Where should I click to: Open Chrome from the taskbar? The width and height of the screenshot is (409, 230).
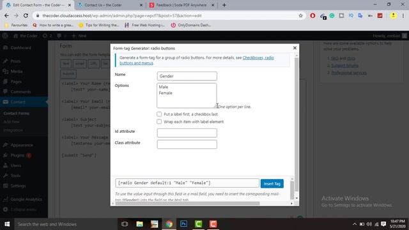tap(169, 224)
